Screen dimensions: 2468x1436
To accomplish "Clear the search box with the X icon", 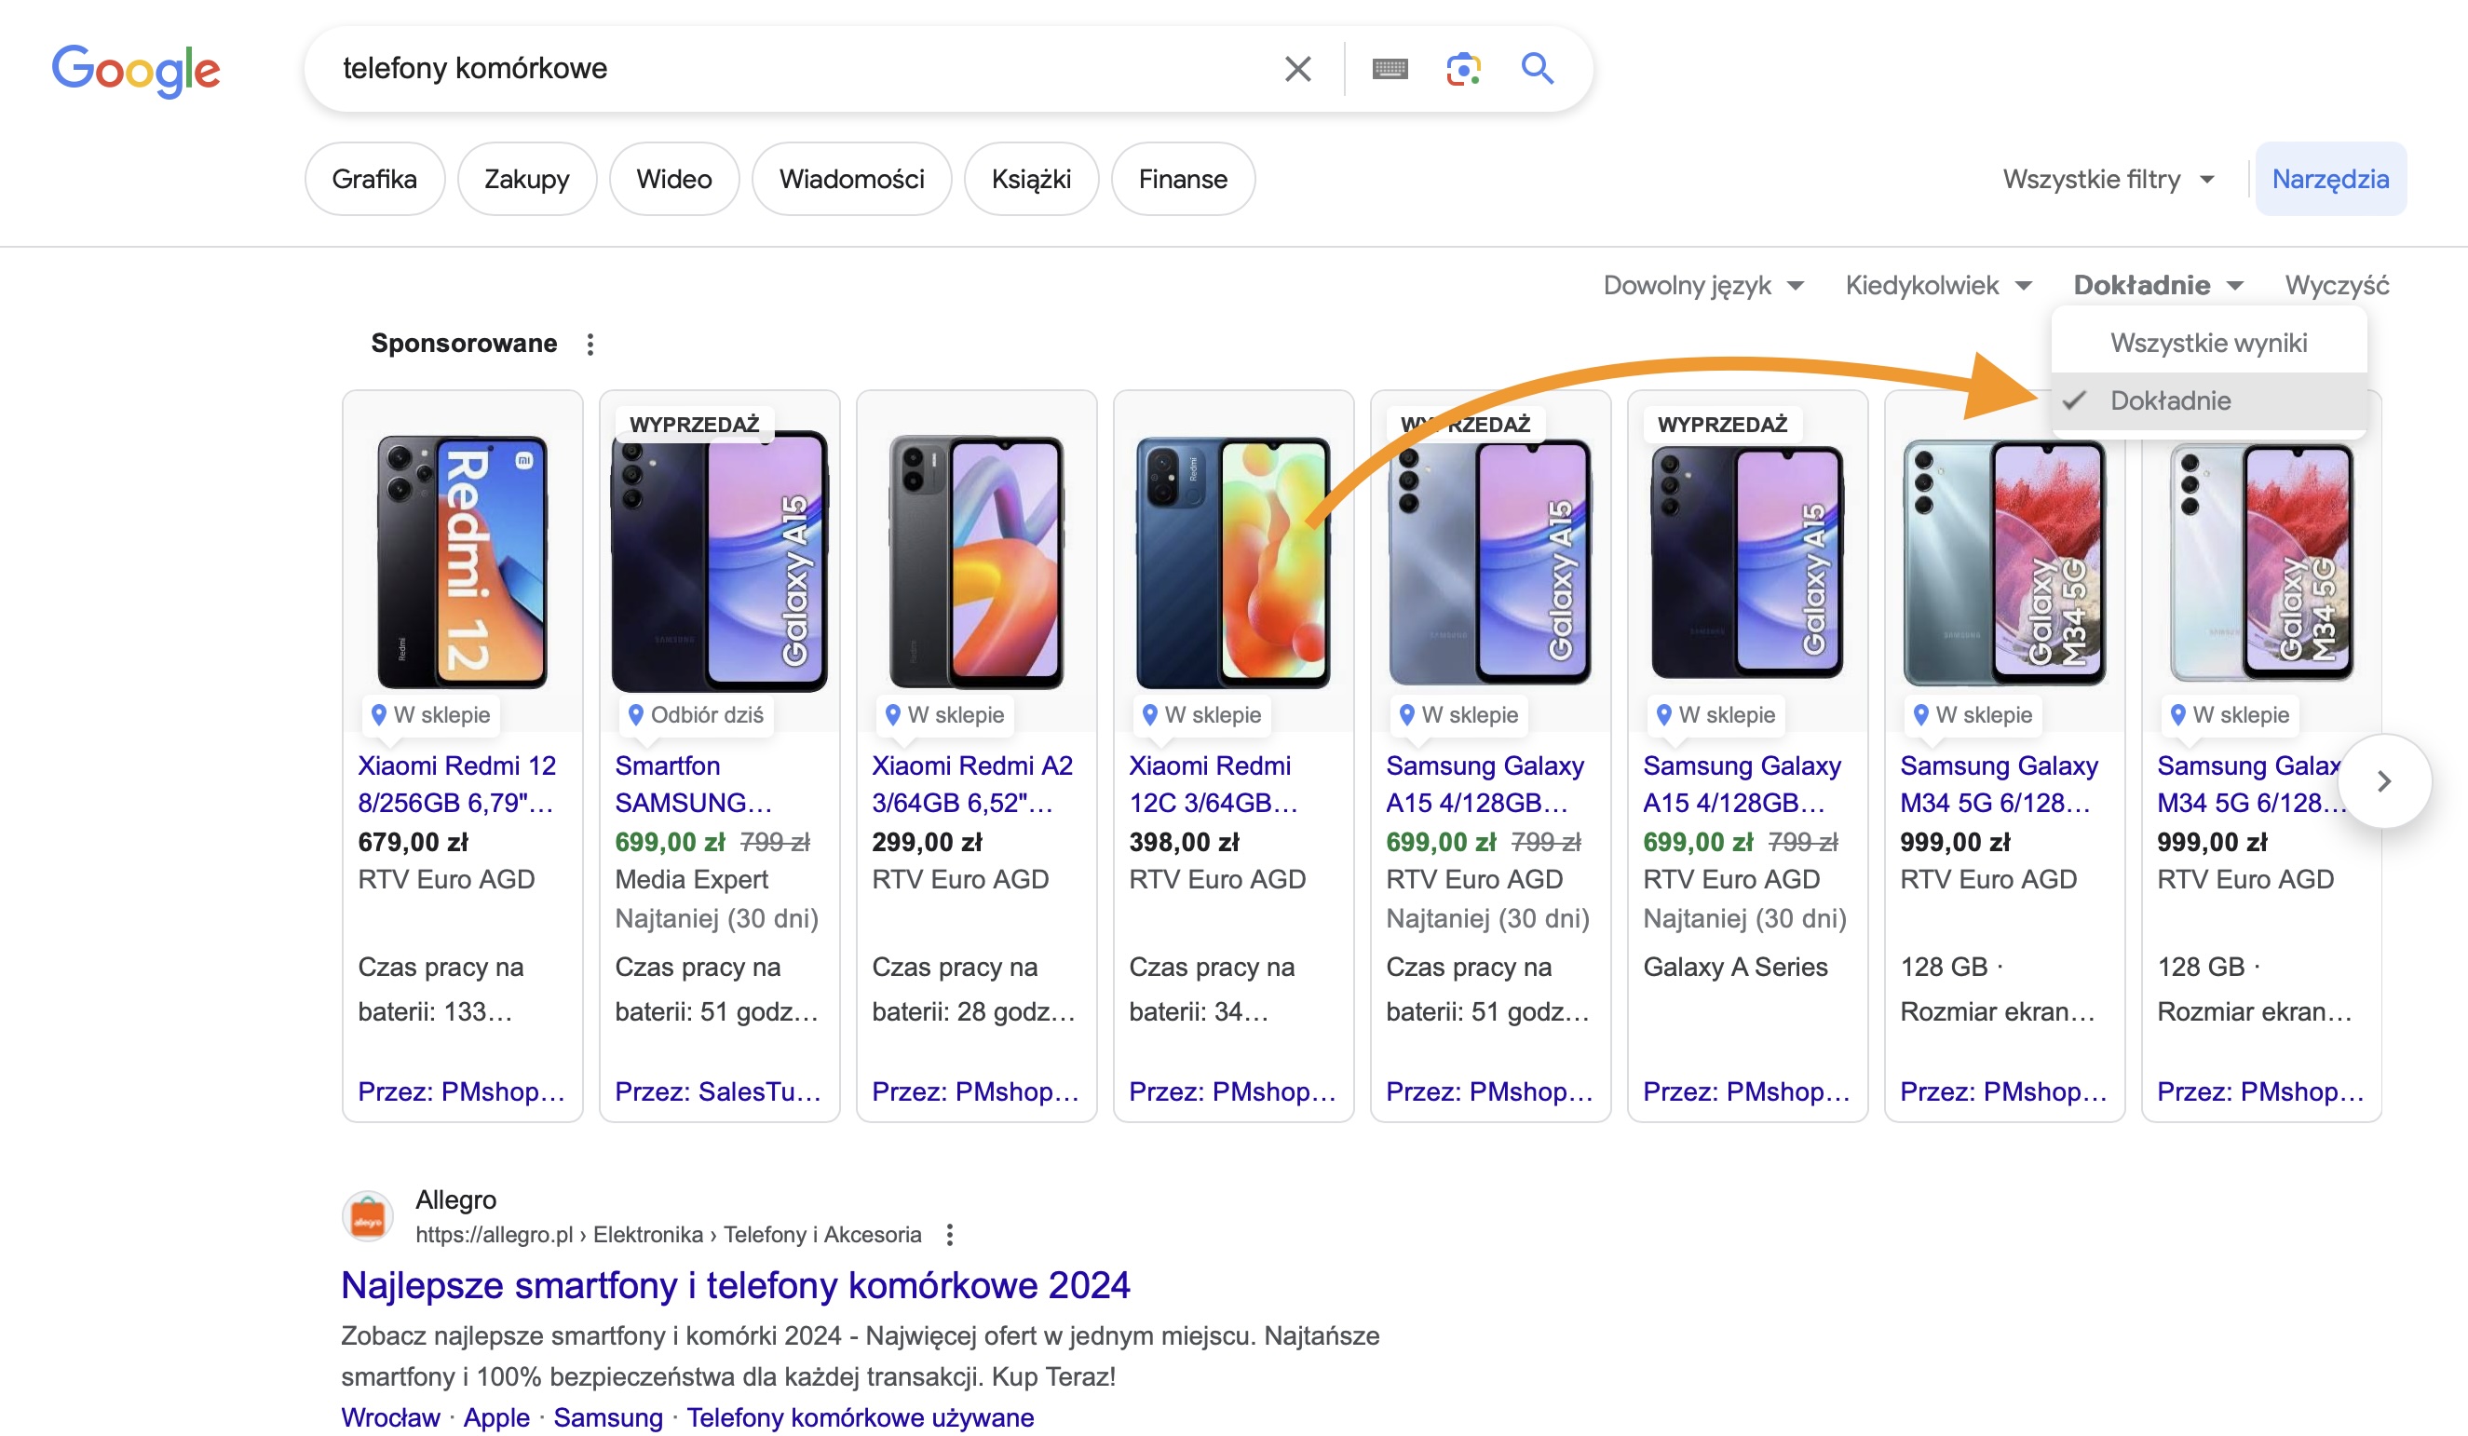I will point(1297,69).
